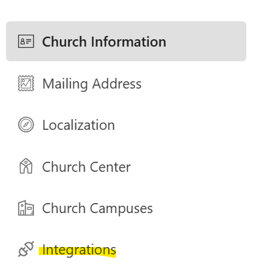
Task: Click the church building icon for Church Center
Action: click(26, 166)
